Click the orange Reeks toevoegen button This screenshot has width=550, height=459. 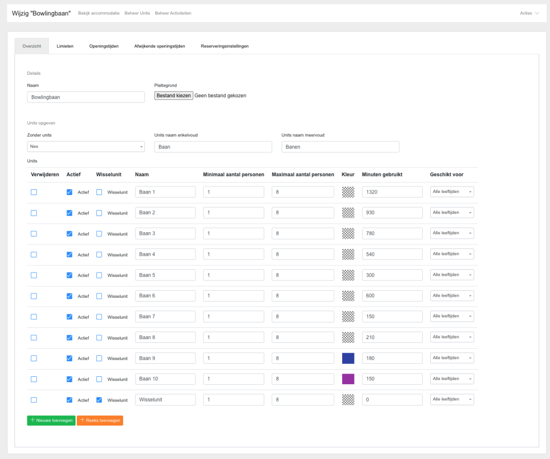100,420
